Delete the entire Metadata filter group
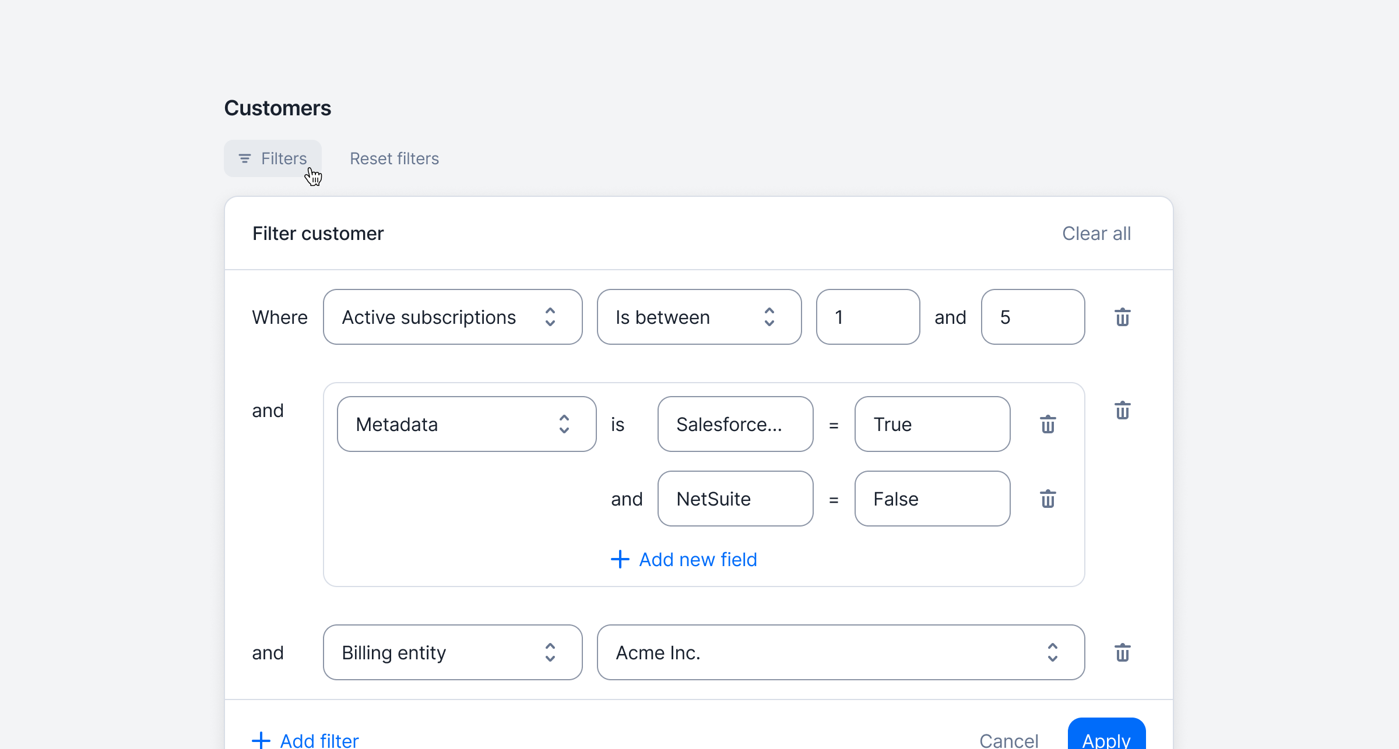 pyautogui.click(x=1122, y=411)
